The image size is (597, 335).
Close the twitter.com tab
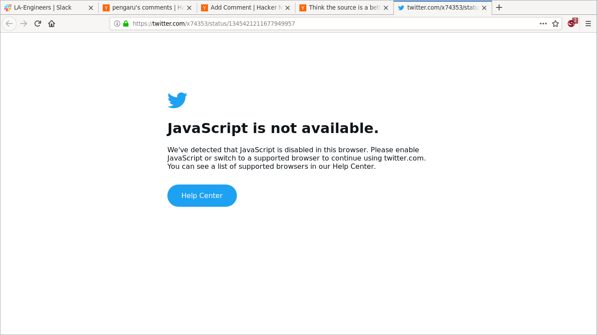pos(484,8)
